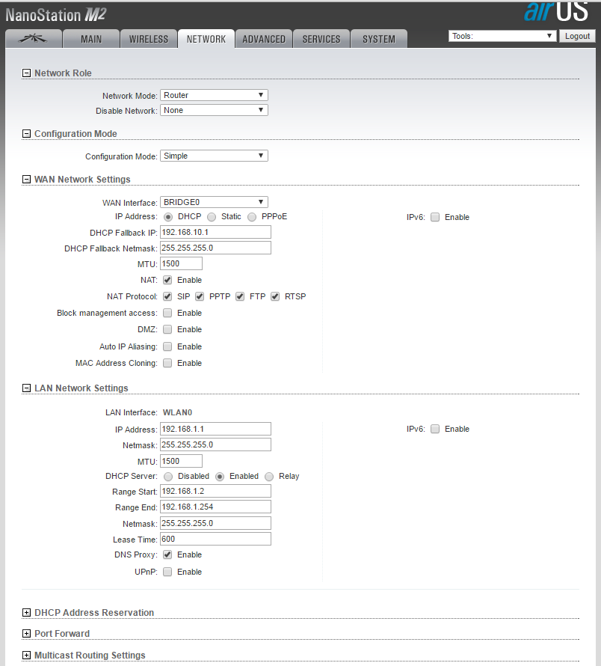Toggle FTP NAT protocol checkbox
601x666 pixels.
click(240, 296)
